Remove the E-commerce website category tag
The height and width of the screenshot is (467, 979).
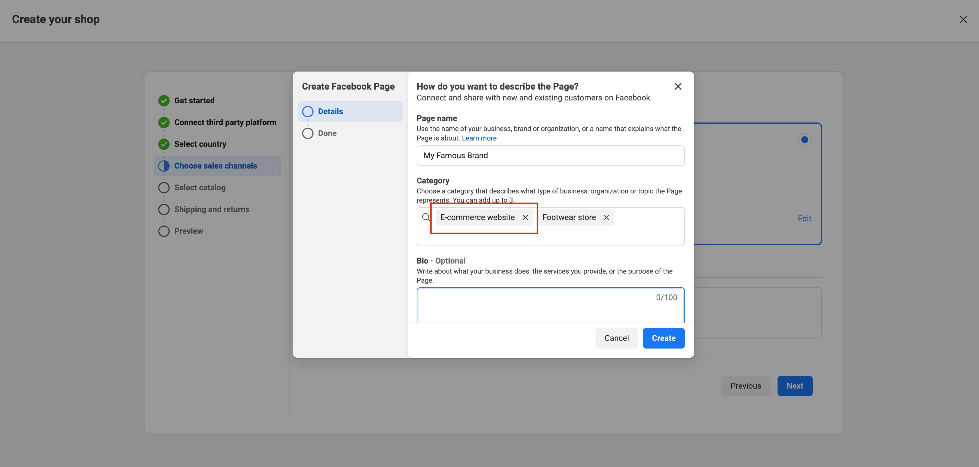coord(525,217)
